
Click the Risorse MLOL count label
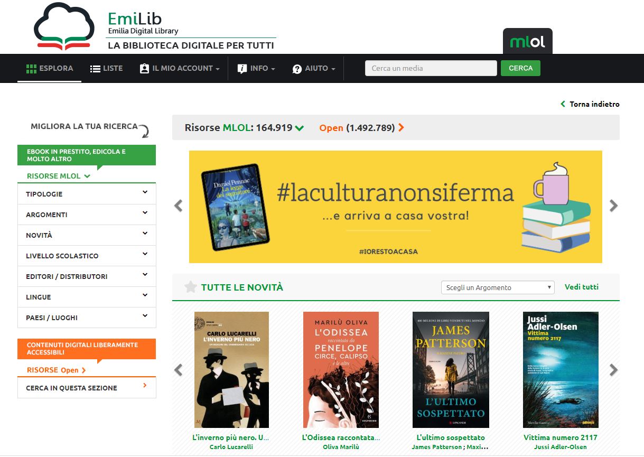(x=238, y=128)
